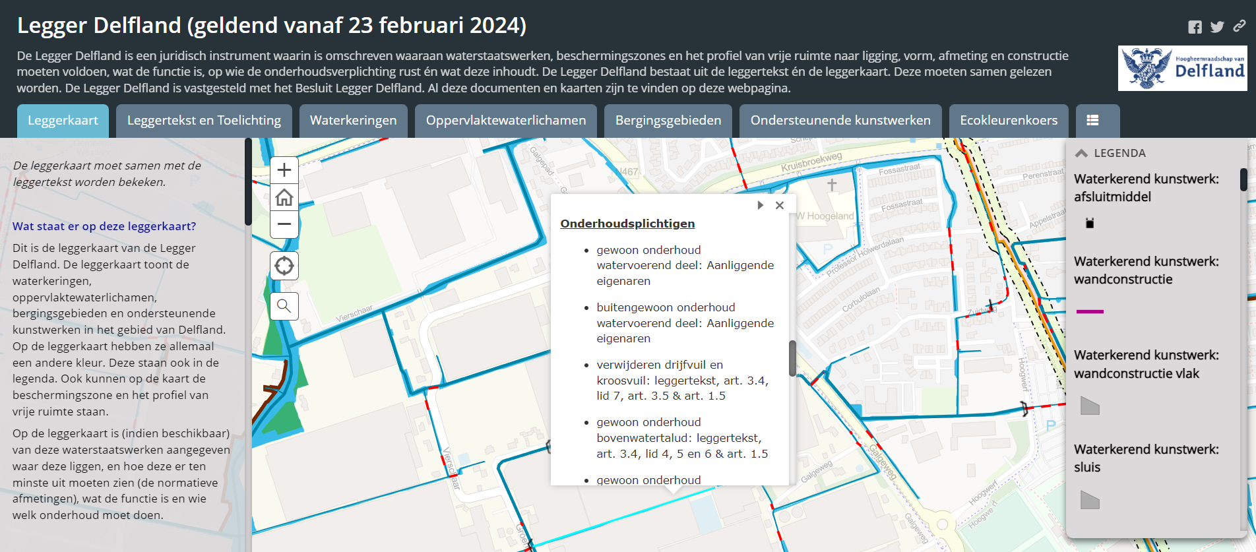Find my location on map
Image resolution: width=1256 pixels, height=552 pixels.
point(284,266)
